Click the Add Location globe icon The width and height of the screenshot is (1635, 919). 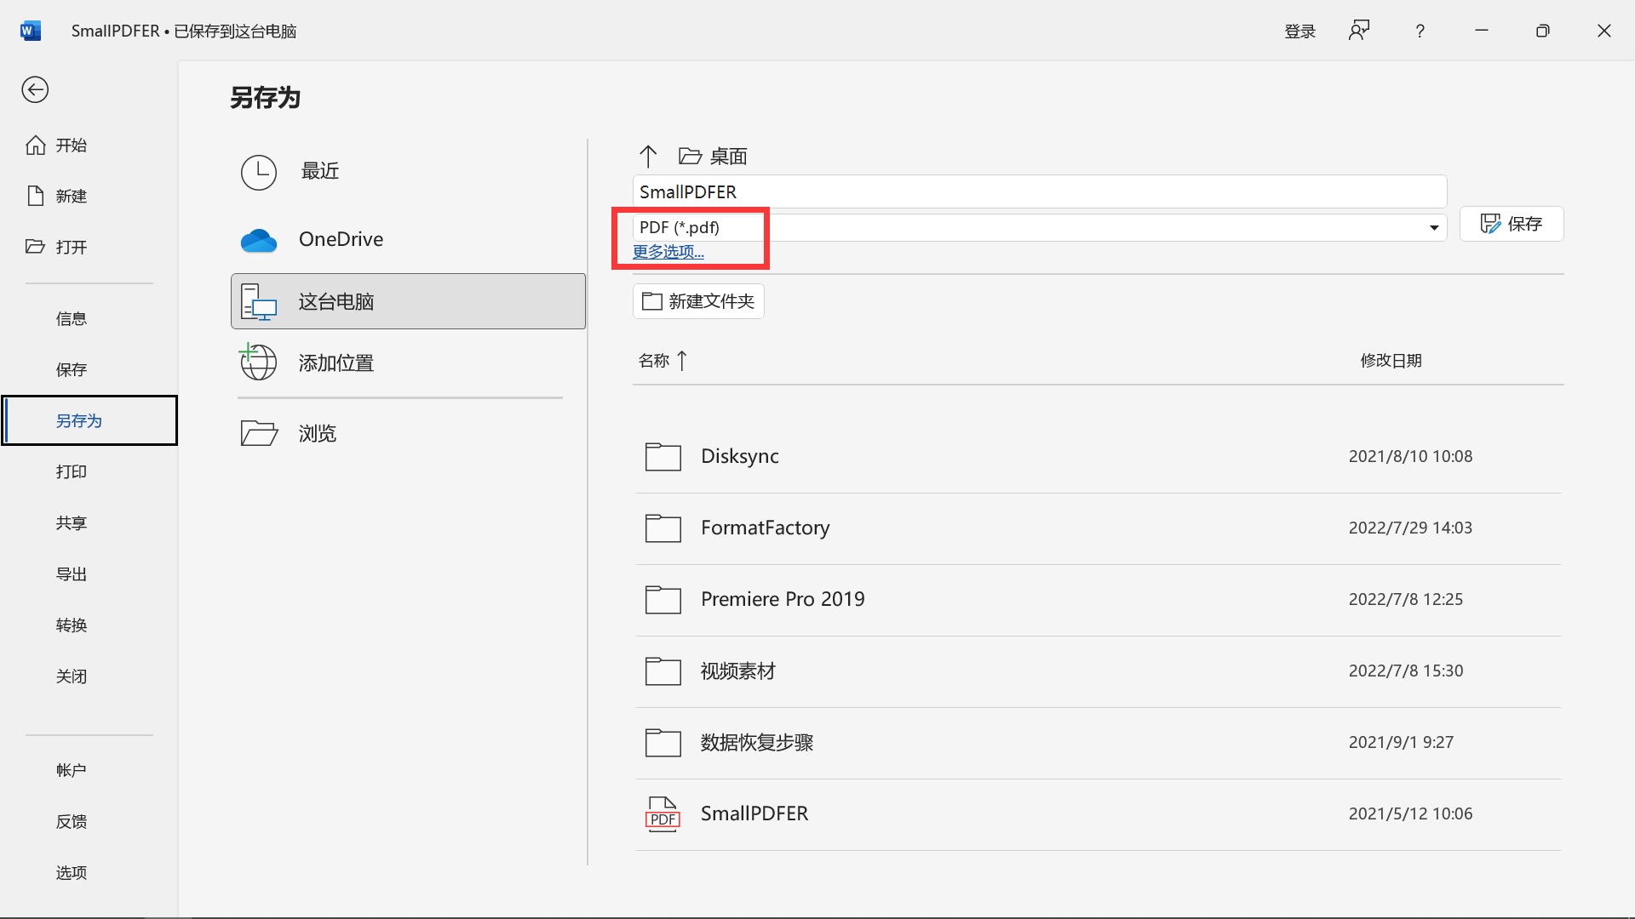[258, 362]
